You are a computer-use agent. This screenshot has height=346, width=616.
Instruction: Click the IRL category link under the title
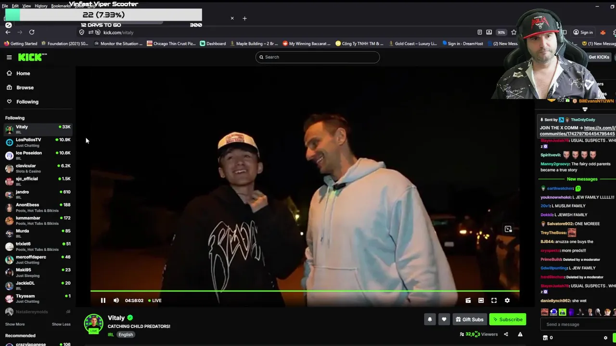pos(111,334)
